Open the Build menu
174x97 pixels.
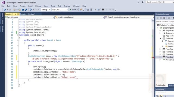pyautogui.click(x=30, y=6)
